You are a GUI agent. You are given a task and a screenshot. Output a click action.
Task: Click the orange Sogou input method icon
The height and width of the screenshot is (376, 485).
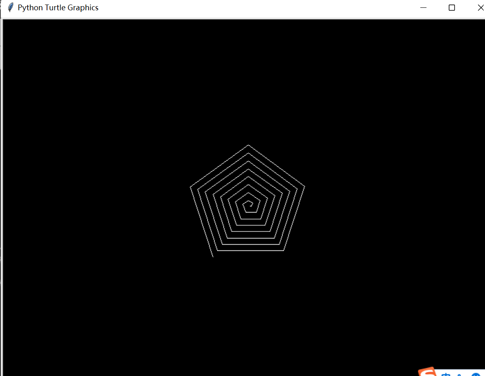428,371
